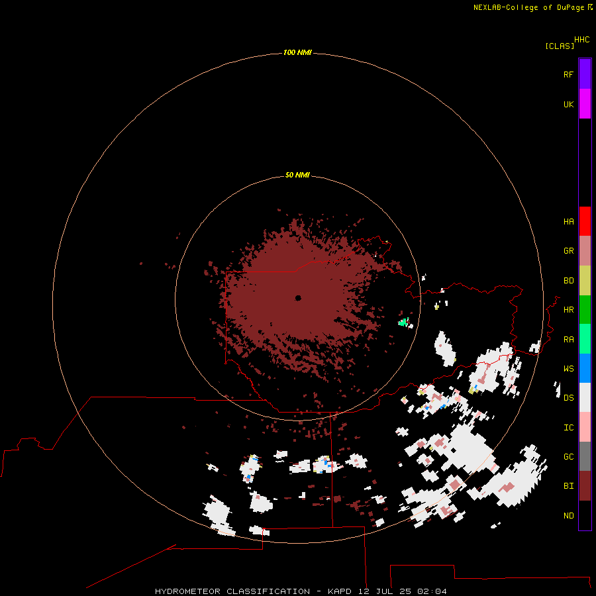Select the BD yellow legend swatch

[585, 281]
